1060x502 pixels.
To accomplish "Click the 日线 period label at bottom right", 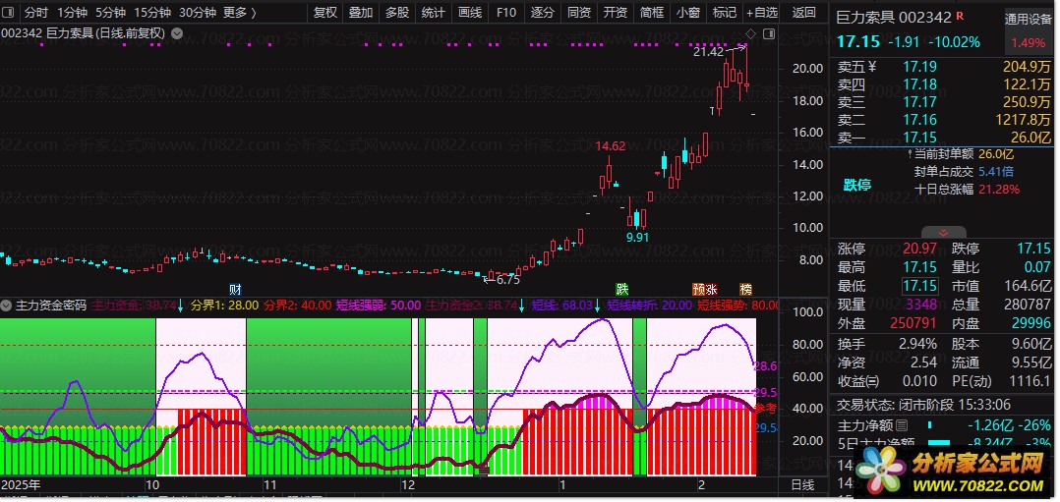I will tap(802, 484).
